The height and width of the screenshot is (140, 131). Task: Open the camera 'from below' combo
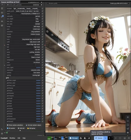pos(37,73)
